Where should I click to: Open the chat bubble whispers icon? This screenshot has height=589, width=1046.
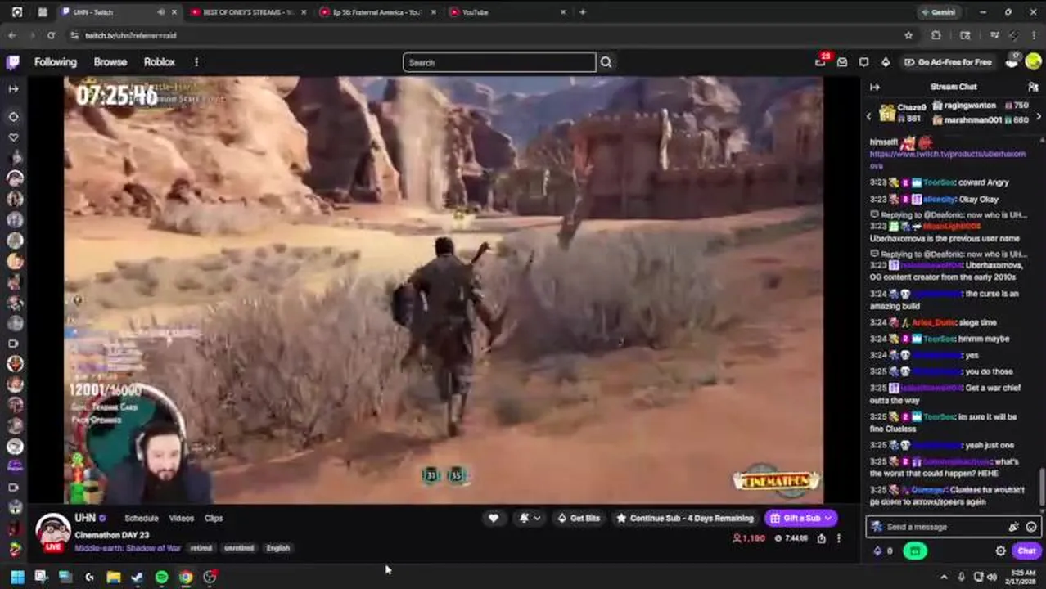(863, 62)
